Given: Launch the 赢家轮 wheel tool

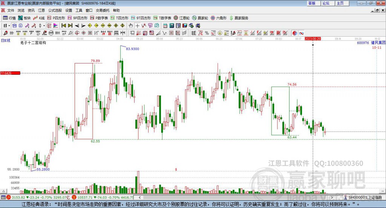Looking at the screenshot, I should click(200, 18).
